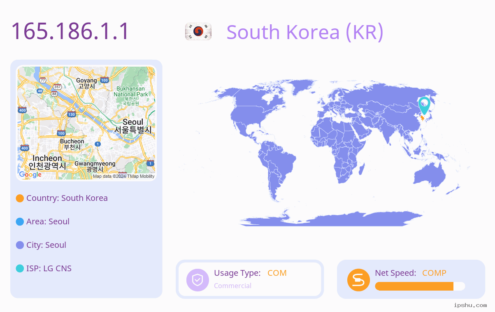The width and height of the screenshot is (495, 312).
Task: Click the orange COMP value
Action: pyautogui.click(x=434, y=273)
